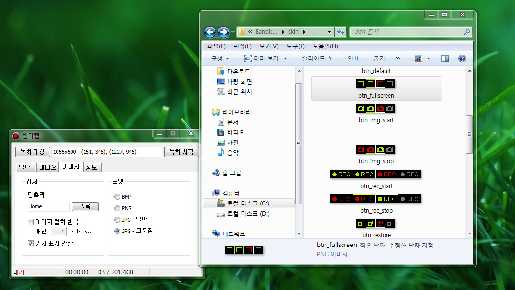
Task: Select 로컬 디스크 (C:)
Action: coord(249,203)
